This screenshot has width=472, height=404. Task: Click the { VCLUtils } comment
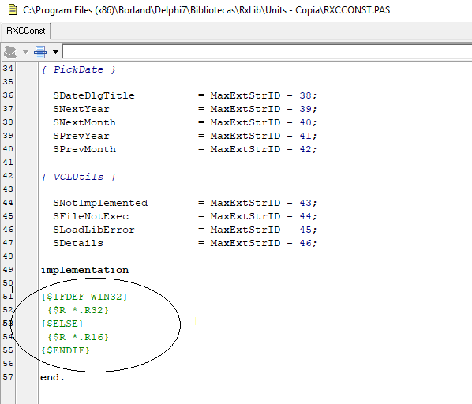[x=78, y=177]
